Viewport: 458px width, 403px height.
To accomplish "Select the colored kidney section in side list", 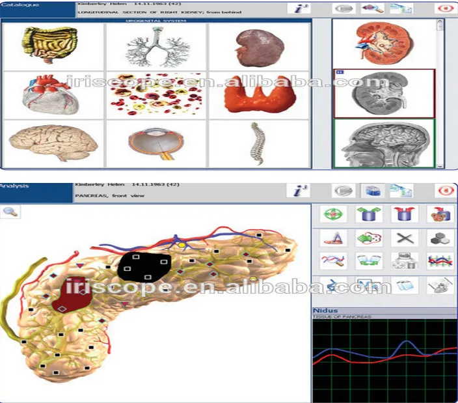I will (x=384, y=44).
